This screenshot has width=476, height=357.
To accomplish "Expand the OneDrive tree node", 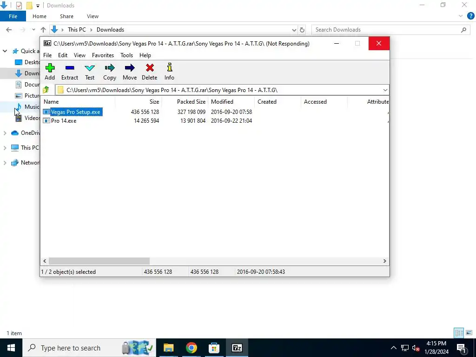I will pos(5,133).
